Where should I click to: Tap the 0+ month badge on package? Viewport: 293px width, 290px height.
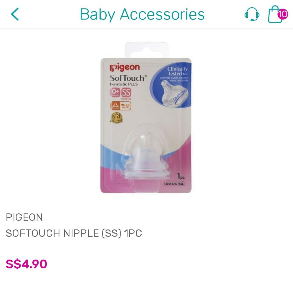coord(115,92)
